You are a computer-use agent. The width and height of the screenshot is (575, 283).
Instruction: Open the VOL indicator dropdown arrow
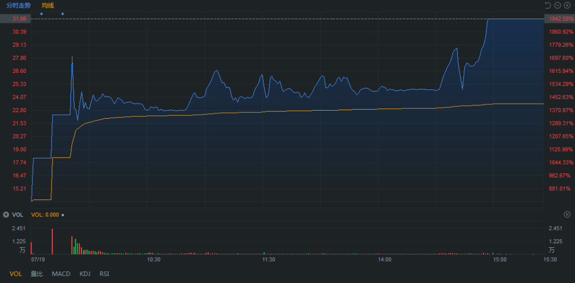tap(6, 215)
